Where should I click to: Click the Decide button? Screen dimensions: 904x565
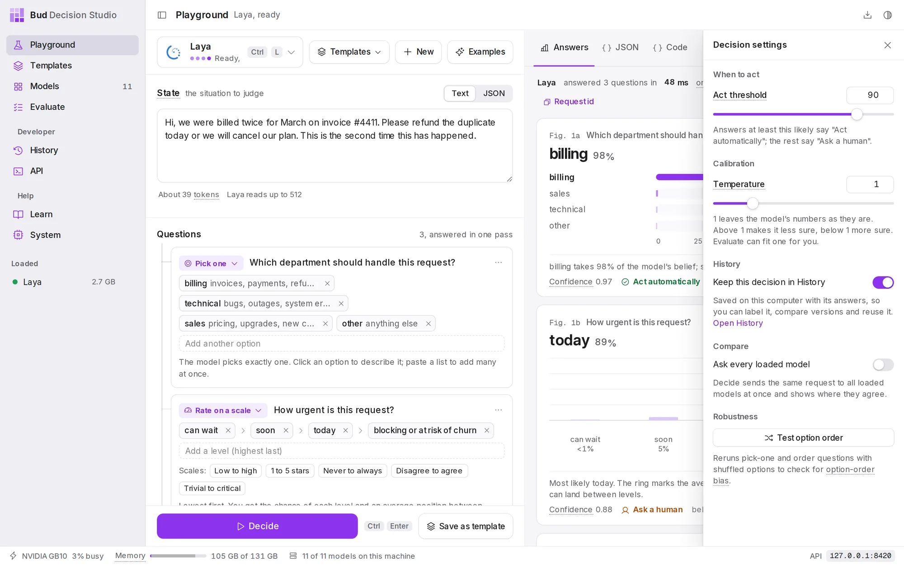(257, 526)
